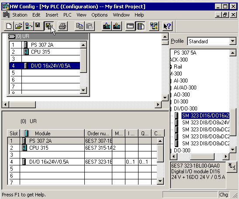Expand the AO-300 catalog folder
This screenshot has height=199, width=239.
point(182,95)
